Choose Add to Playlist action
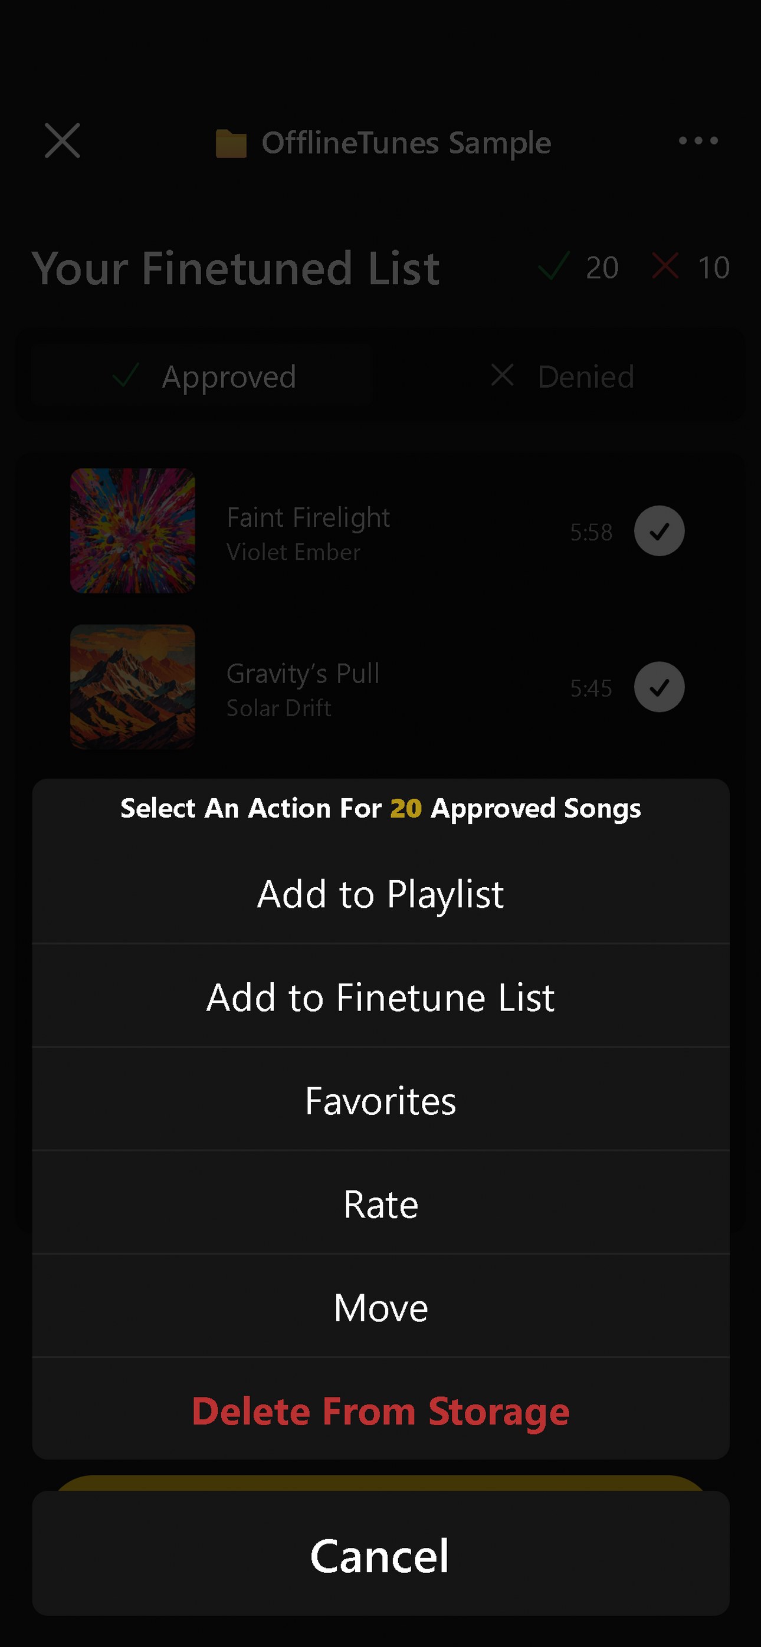The height and width of the screenshot is (1647, 761). point(380,894)
